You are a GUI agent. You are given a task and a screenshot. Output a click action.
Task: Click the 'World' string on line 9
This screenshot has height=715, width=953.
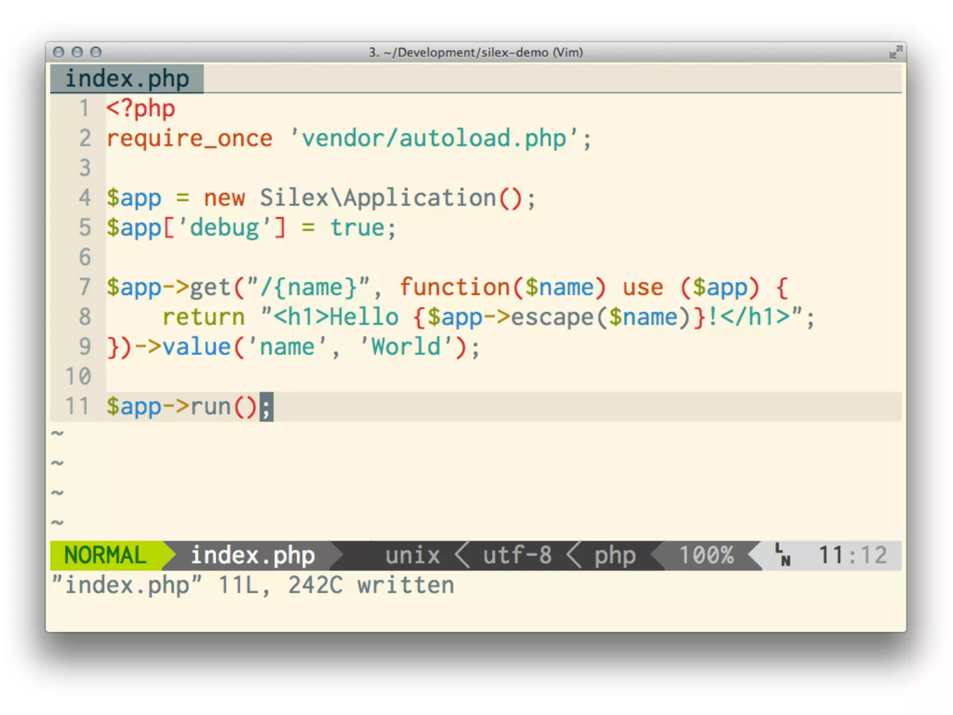click(x=405, y=347)
